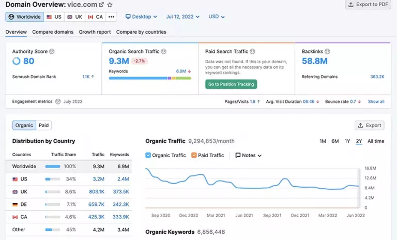Select the US database filter
The height and width of the screenshot is (240, 397).
pos(54,17)
